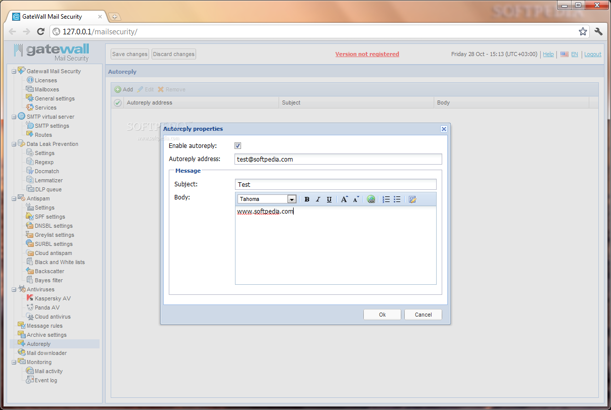Bookmark page with star icon
The height and width of the screenshot is (410, 611).
tap(583, 31)
